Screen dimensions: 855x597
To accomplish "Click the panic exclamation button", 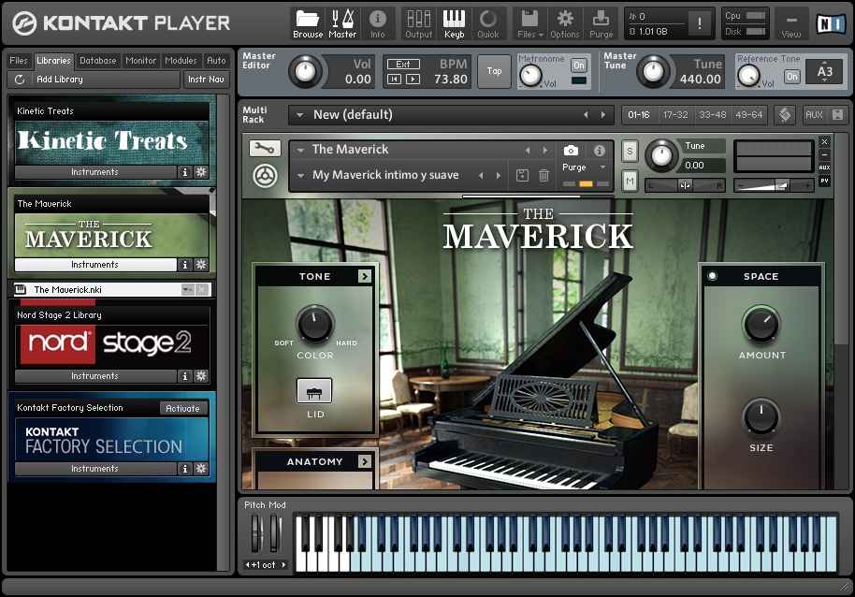I will coord(699,22).
